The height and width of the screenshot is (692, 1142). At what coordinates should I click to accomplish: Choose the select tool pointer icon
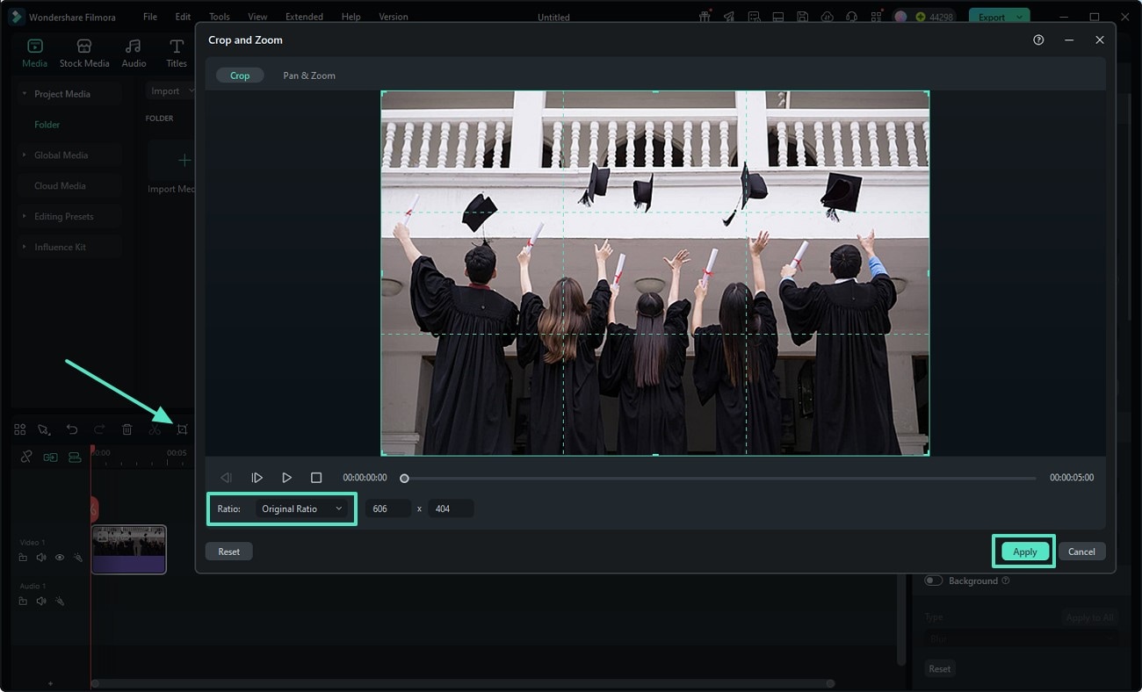[x=44, y=429]
